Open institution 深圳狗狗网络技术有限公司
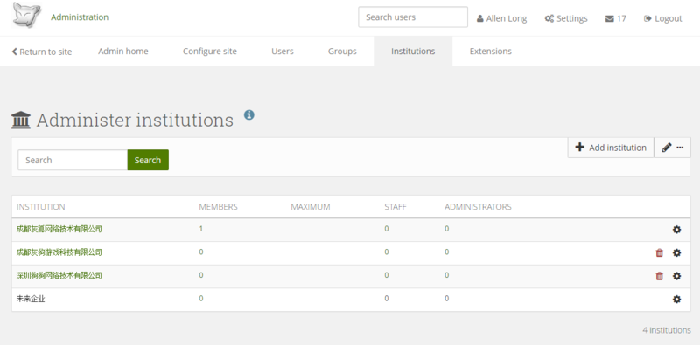The width and height of the screenshot is (700, 345). [59, 275]
